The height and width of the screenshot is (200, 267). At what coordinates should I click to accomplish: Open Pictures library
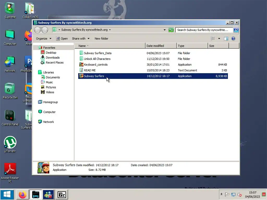[51, 87]
